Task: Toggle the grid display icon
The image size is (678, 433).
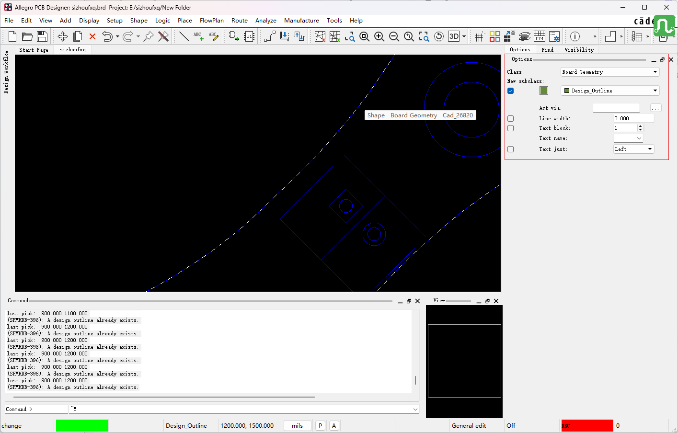Action: [479, 36]
